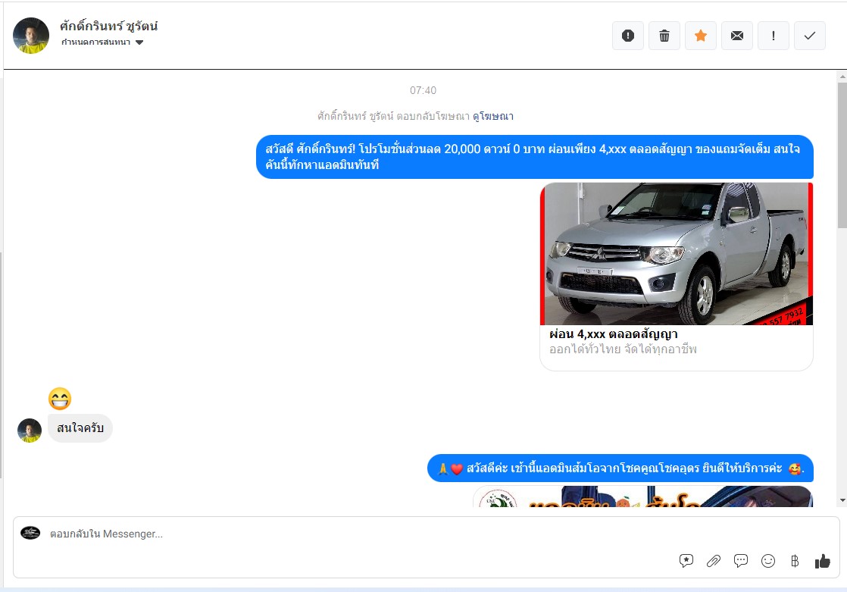Viewport: 847px width, 592px height.
Task: Mark conversation unread with envelope icon
Action: click(737, 36)
